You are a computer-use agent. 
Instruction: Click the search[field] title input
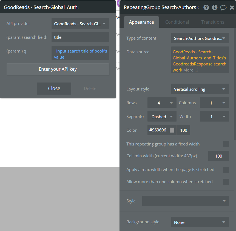[80, 37]
